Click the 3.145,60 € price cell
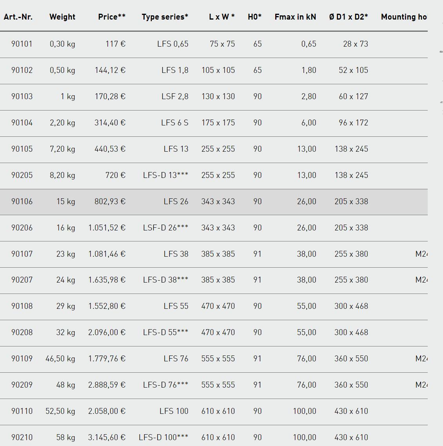This screenshot has height=446, width=443. (x=107, y=437)
